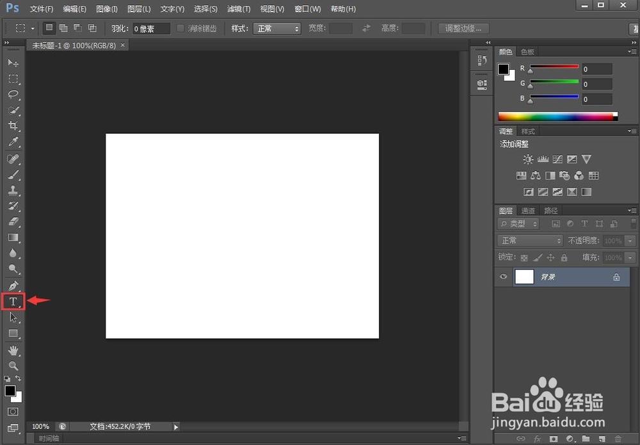This screenshot has width=640, height=445.
Task: Select the Zoom tool in toolbox
Action: pos(13,366)
